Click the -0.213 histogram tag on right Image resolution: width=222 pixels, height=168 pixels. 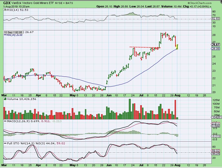[216, 136]
